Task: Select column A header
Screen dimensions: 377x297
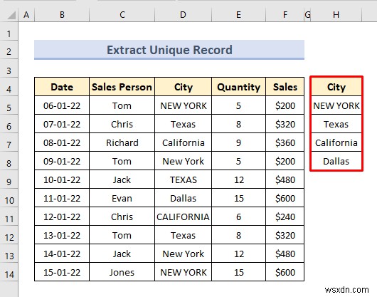Action: coord(26,15)
